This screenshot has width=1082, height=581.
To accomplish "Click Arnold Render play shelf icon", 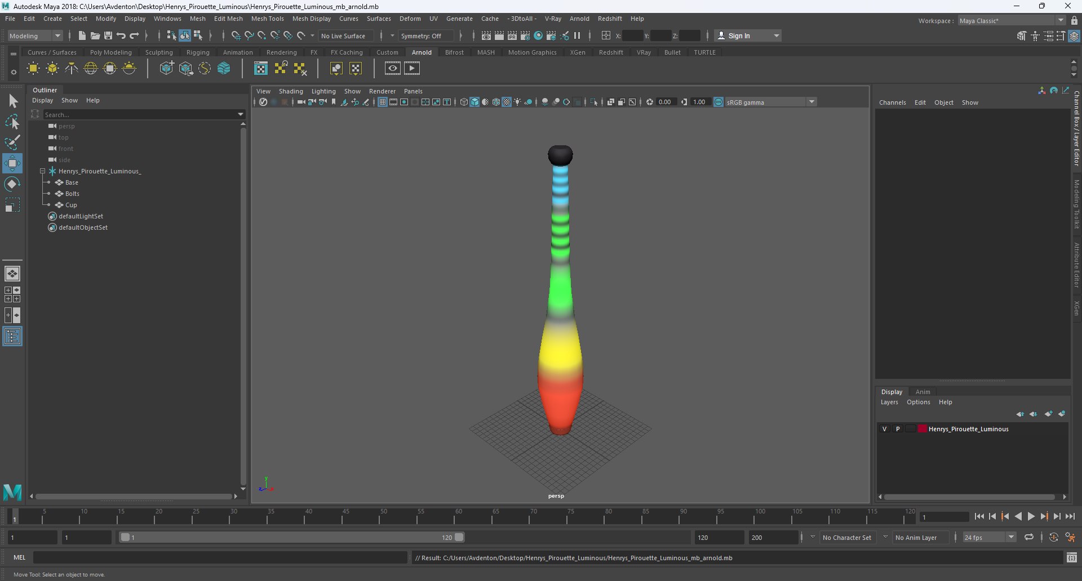I will (x=412, y=69).
